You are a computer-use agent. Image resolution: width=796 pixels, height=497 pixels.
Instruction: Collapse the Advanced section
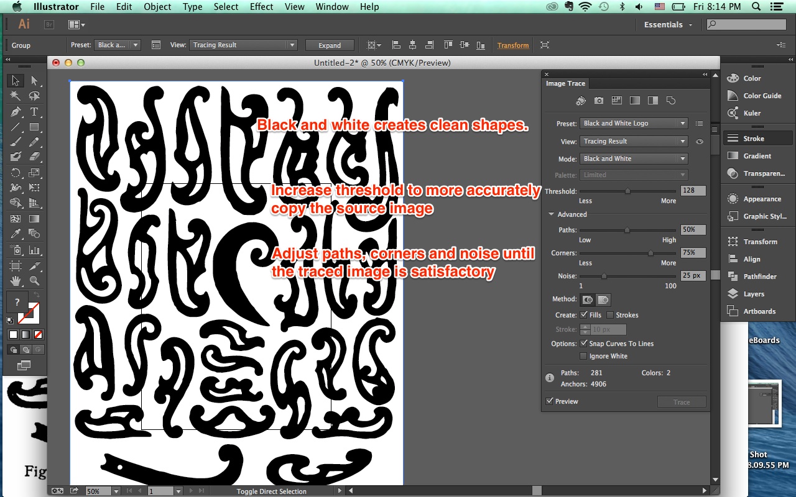[551, 214]
